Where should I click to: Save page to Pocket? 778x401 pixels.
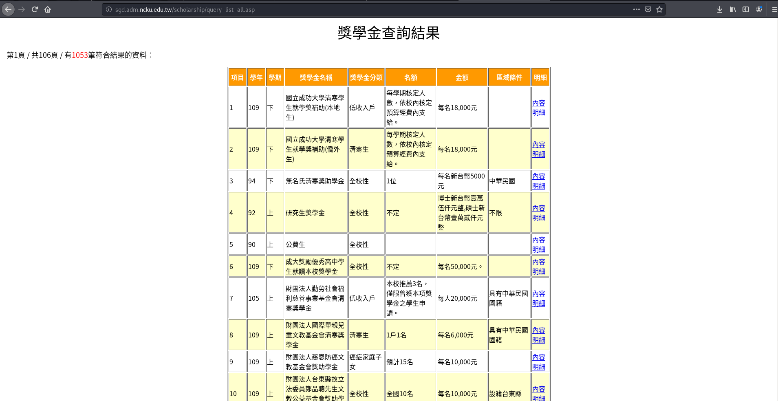click(x=648, y=9)
